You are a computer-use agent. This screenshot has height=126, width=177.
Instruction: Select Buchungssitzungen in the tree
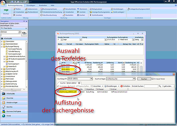coord(15,54)
